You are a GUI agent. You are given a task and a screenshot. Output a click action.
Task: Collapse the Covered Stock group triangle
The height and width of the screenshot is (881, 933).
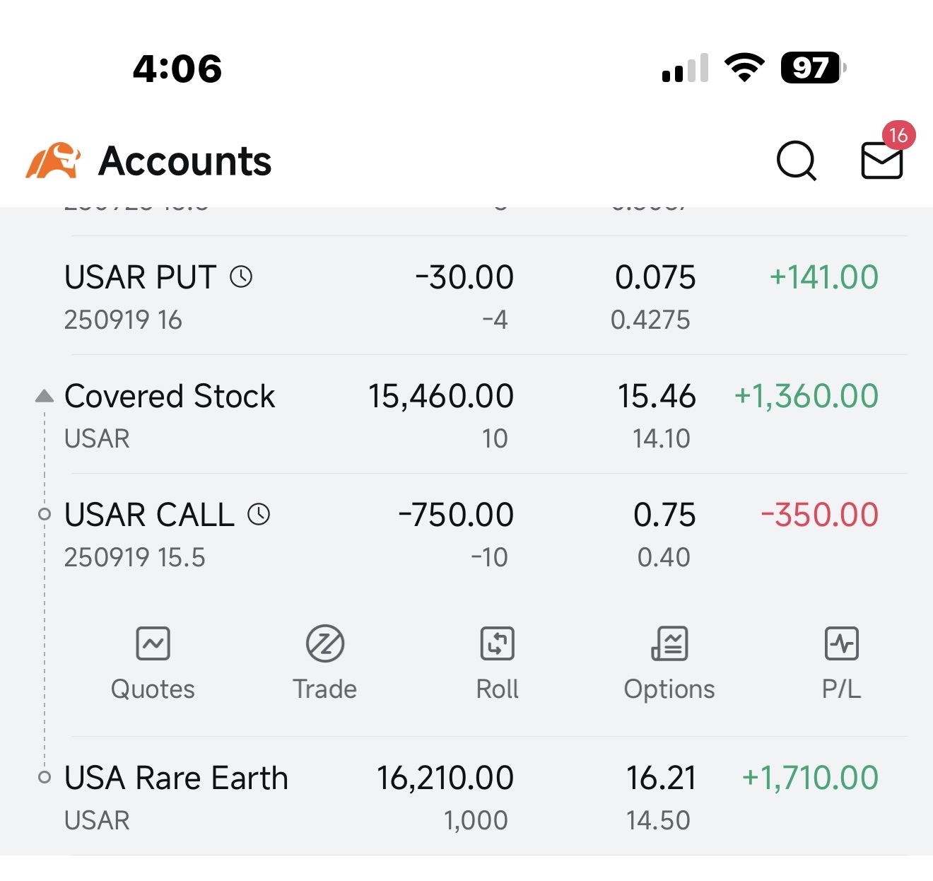click(45, 396)
